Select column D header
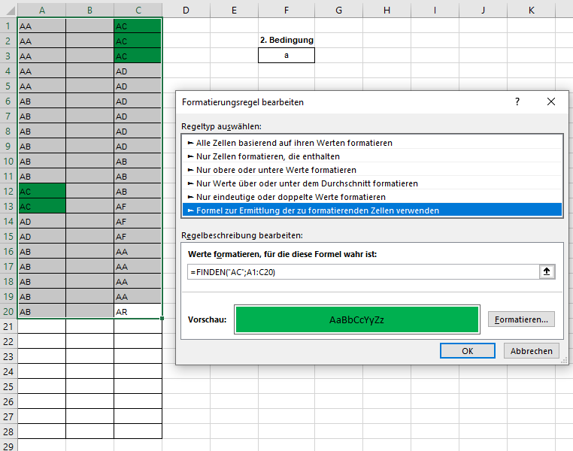This screenshot has width=573, height=451. pos(186,11)
